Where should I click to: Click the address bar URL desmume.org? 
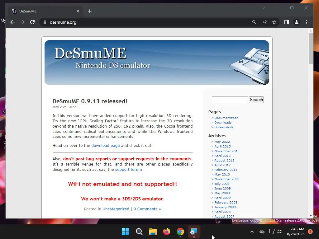pyautogui.click(x=63, y=22)
